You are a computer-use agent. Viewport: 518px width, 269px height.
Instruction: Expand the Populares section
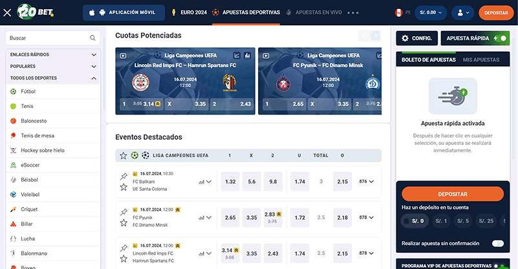[x=53, y=67]
